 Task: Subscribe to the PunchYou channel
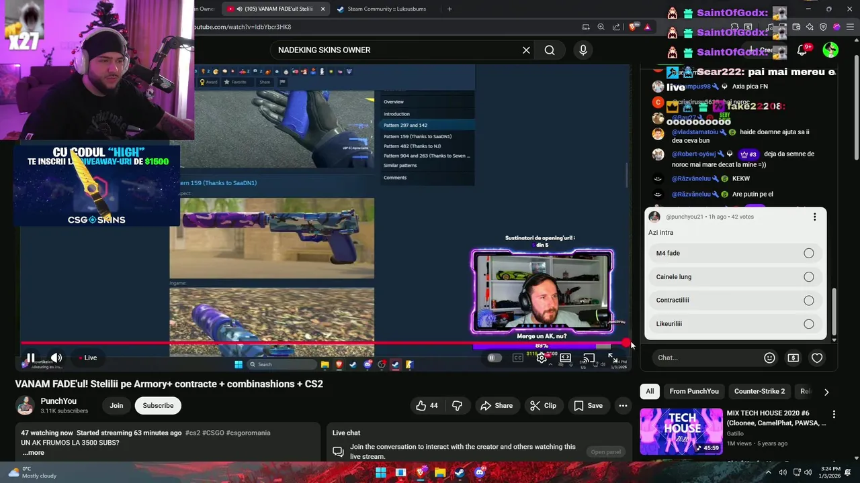(158, 405)
